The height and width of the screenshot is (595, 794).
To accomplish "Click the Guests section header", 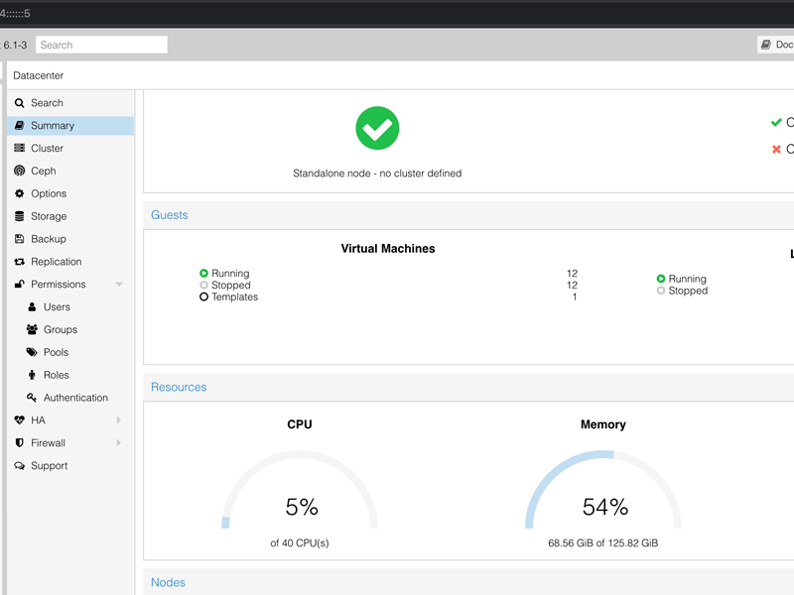I will coord(170,215).
